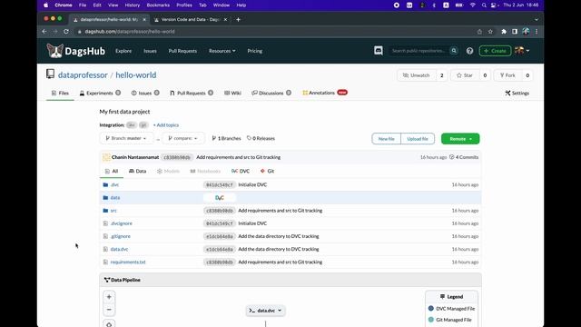This screenshot has width=581, height=327.
Task: Click the Add topics link
Action: (x=166, y=125)
